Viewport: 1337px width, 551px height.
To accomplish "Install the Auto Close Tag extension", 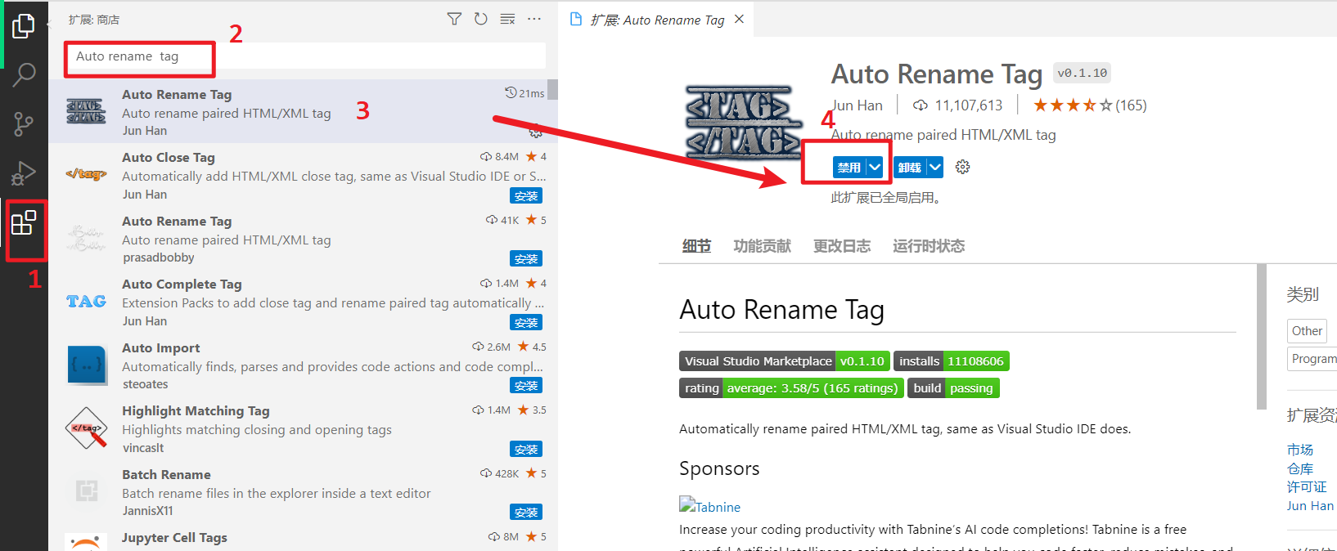I will pos(526,196).
